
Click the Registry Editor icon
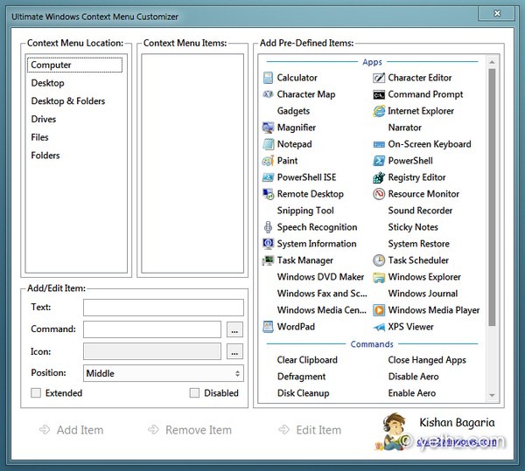(x=379, y=177)
